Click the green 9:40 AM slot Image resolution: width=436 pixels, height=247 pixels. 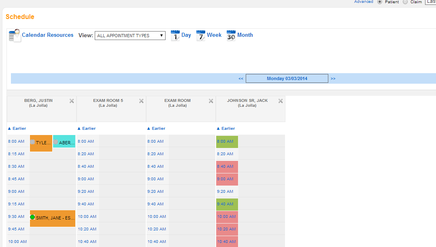coord(227,204)
